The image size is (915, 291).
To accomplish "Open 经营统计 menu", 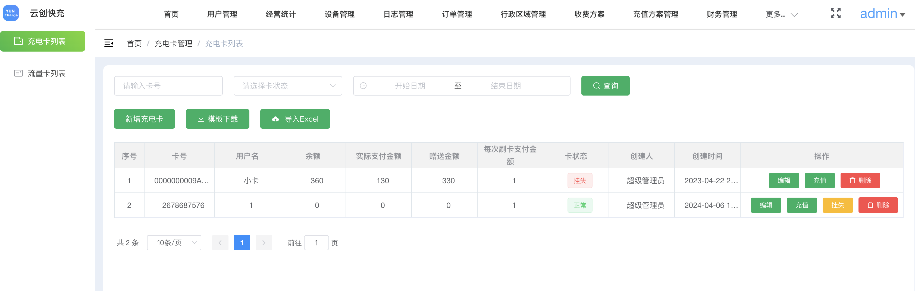I will (281, 14).
